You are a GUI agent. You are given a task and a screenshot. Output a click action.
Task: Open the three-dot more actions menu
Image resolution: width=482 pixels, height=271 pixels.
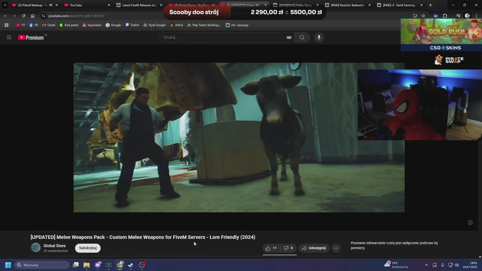[336, 248]
